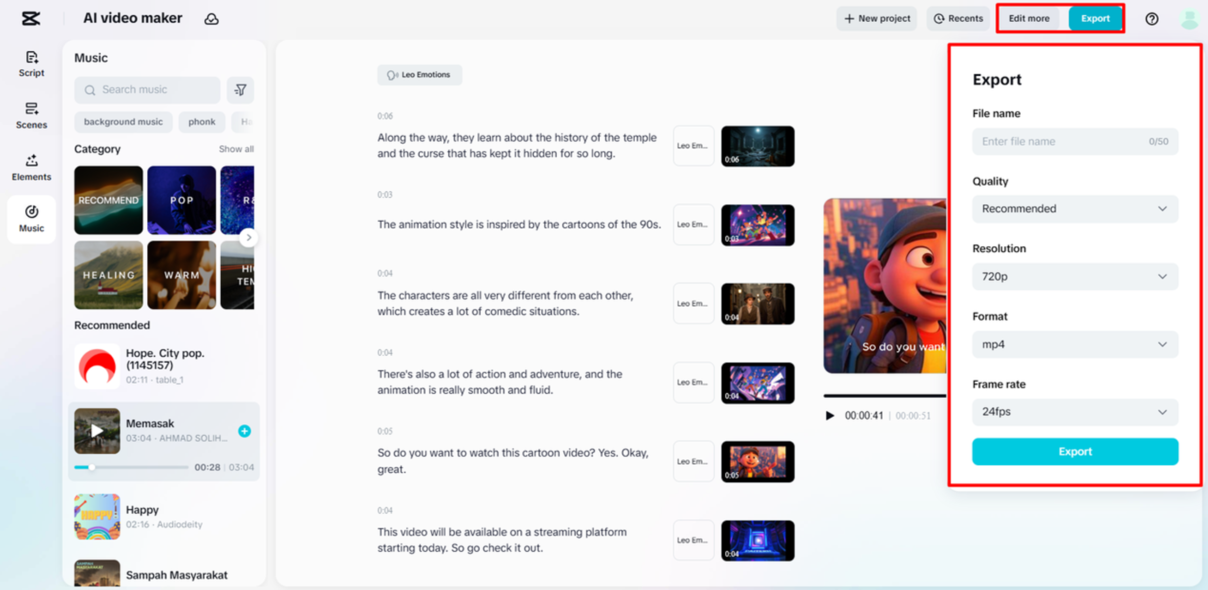Add Memasak track with plus icon

[244, 430]
